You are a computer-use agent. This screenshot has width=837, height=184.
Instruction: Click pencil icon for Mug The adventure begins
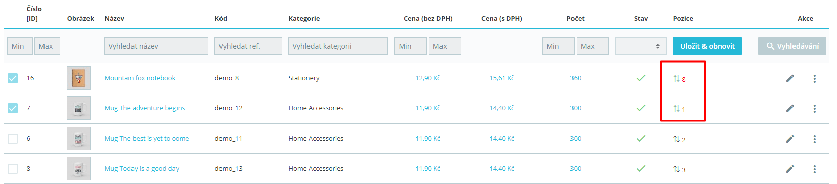pyautogui.click(x=790, y=108)
